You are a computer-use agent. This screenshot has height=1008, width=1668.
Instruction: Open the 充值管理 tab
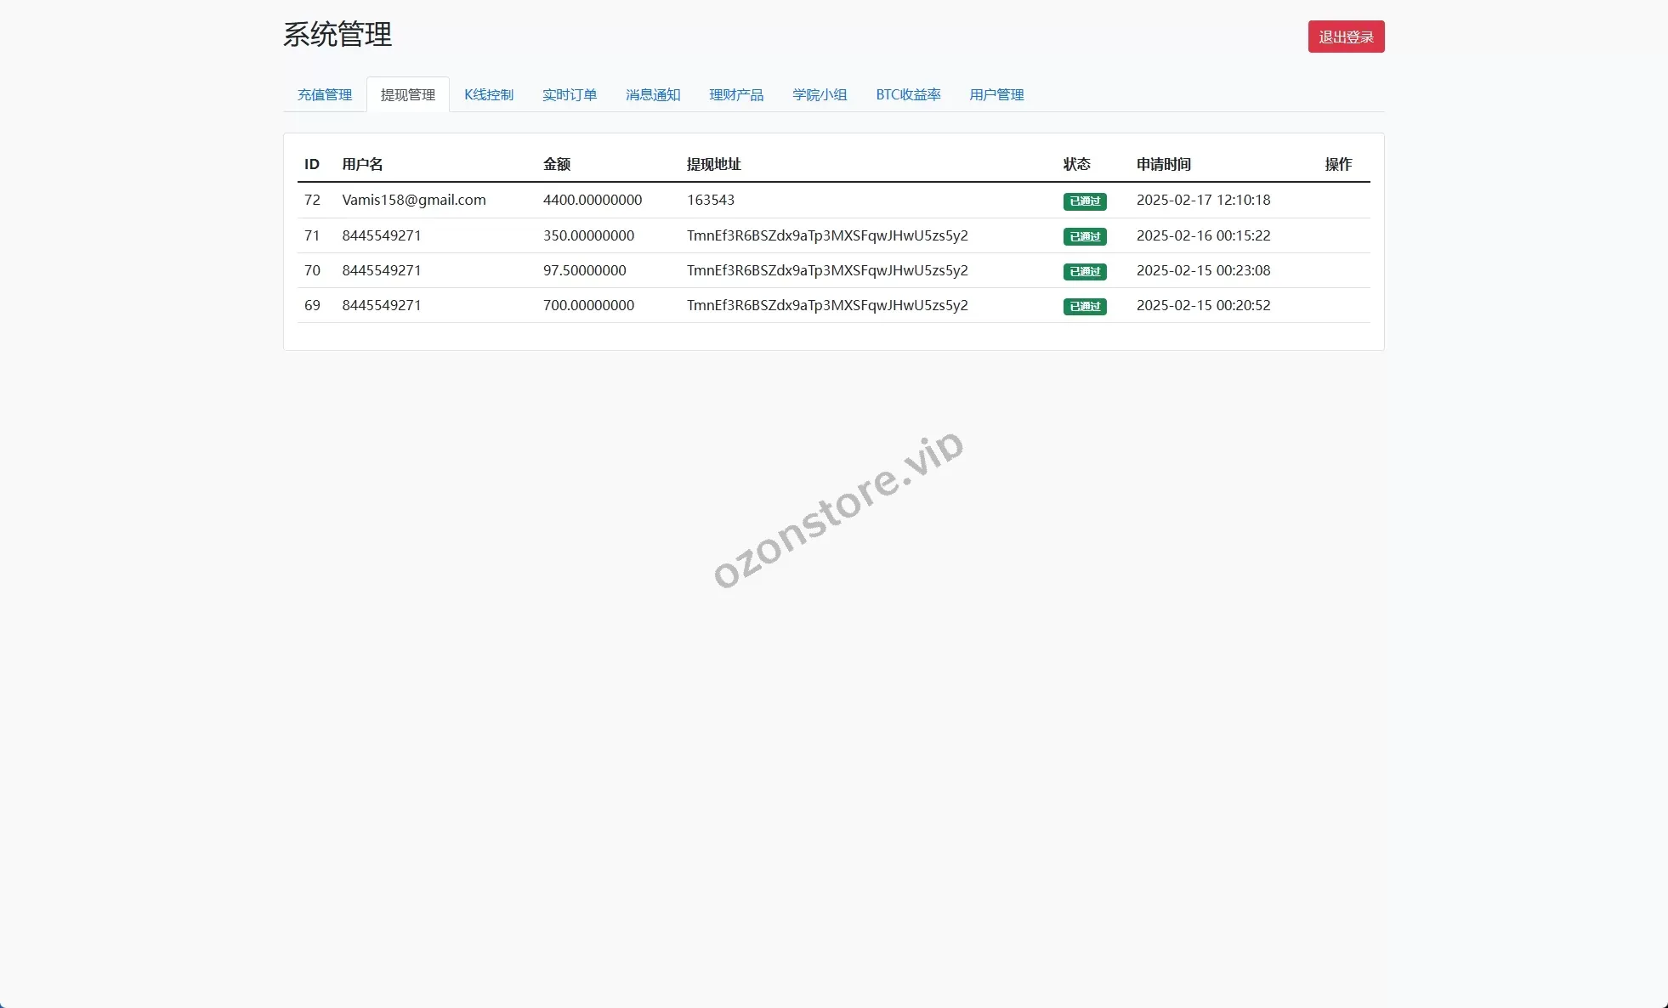[324, 94]
